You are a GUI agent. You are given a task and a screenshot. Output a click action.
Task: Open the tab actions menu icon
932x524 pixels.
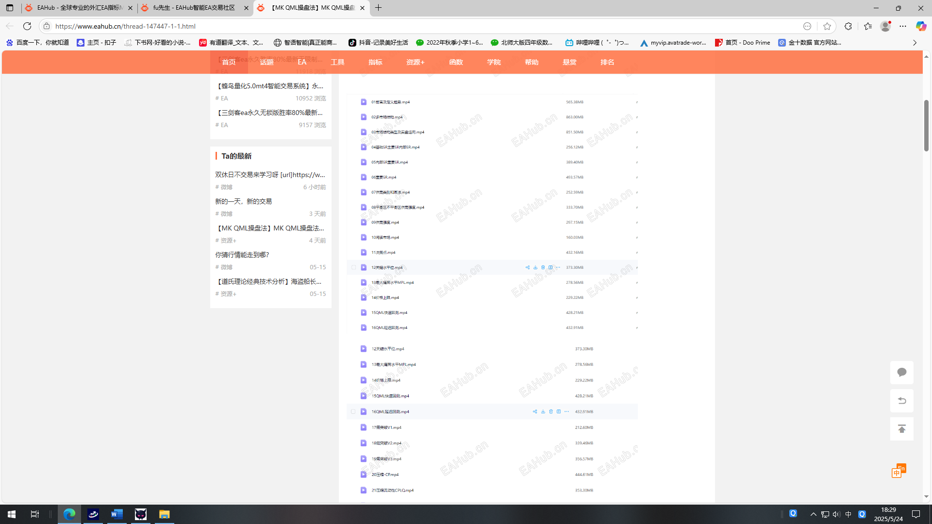click(x=10, y=8)
